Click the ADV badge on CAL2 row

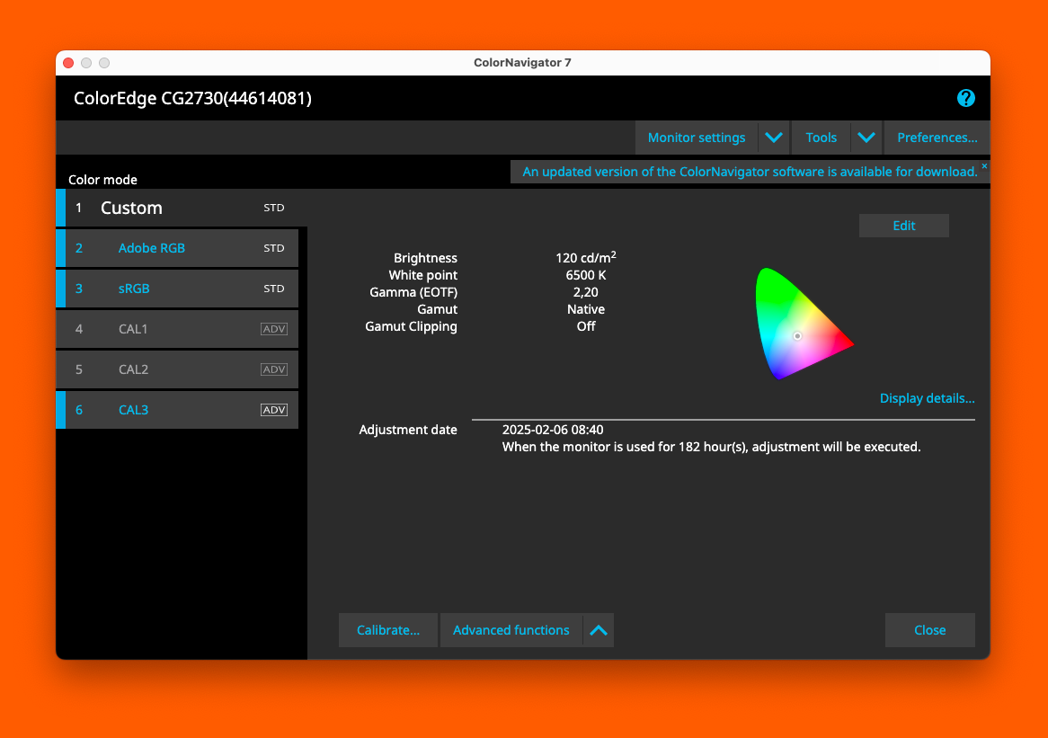pyautogui.click(x=274, y=369)
